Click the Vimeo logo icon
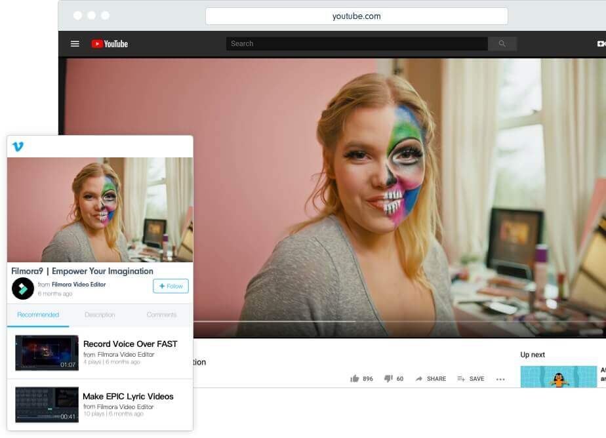 (x=18, y=146)
